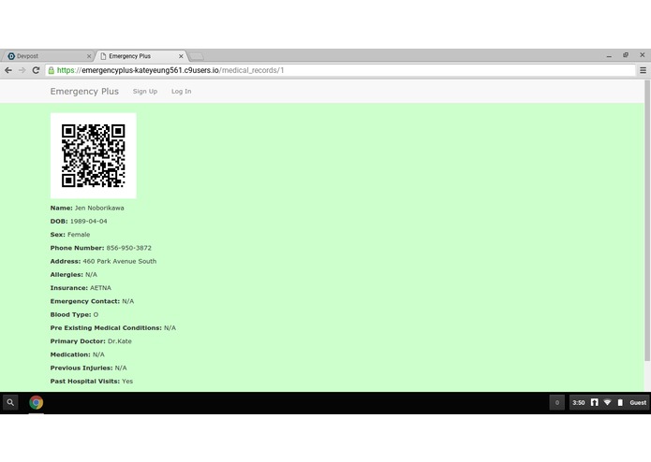Click the clock showing 3:50
This screenshot has width=651, height=462.
(578, 403)
